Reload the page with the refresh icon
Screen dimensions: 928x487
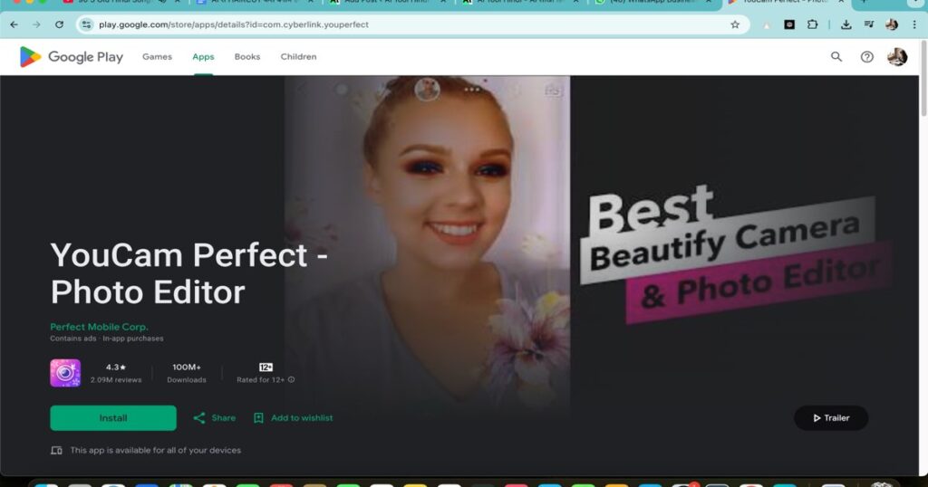59,24
